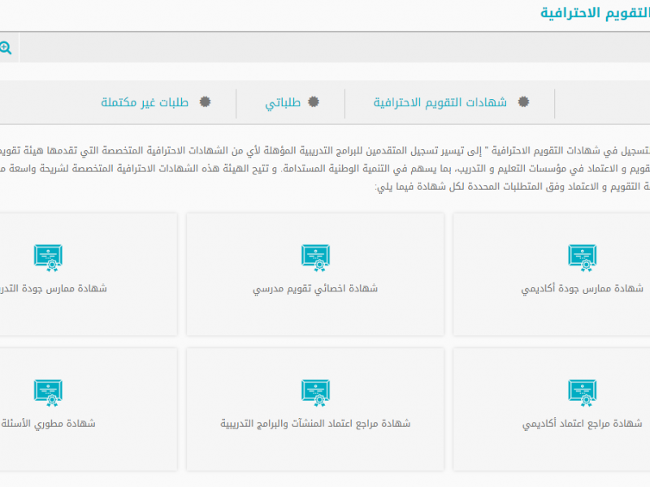This screenshot has width=650, height=487.
Task: Open the شهادة مراجع اعتماد أكاديمي link
Action: coord(582,424)
